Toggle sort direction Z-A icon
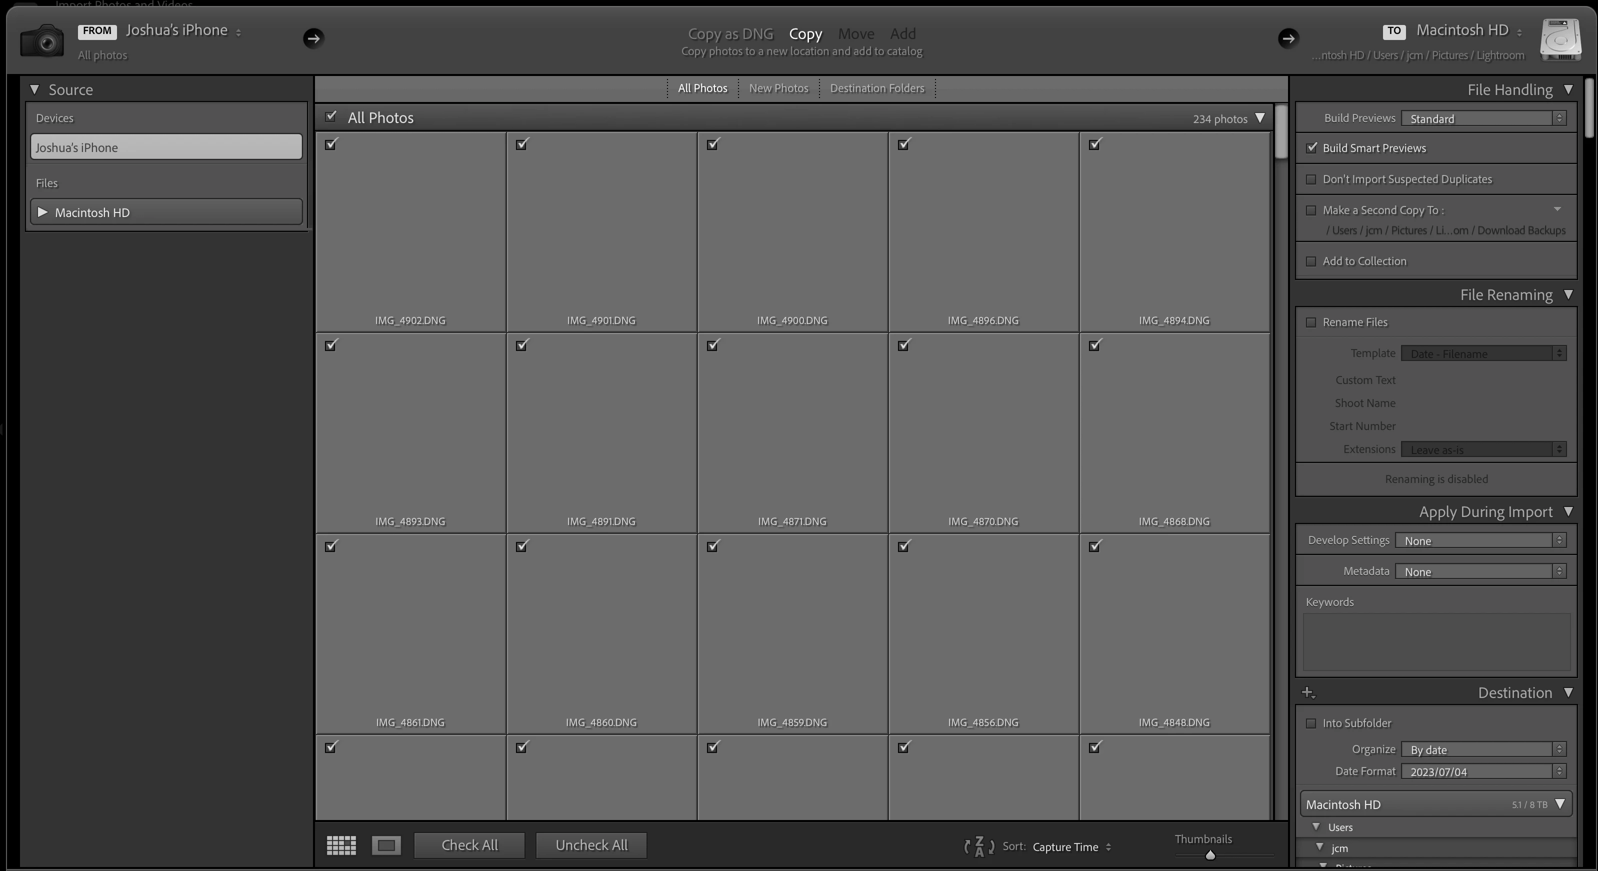 tap(979, 846)
